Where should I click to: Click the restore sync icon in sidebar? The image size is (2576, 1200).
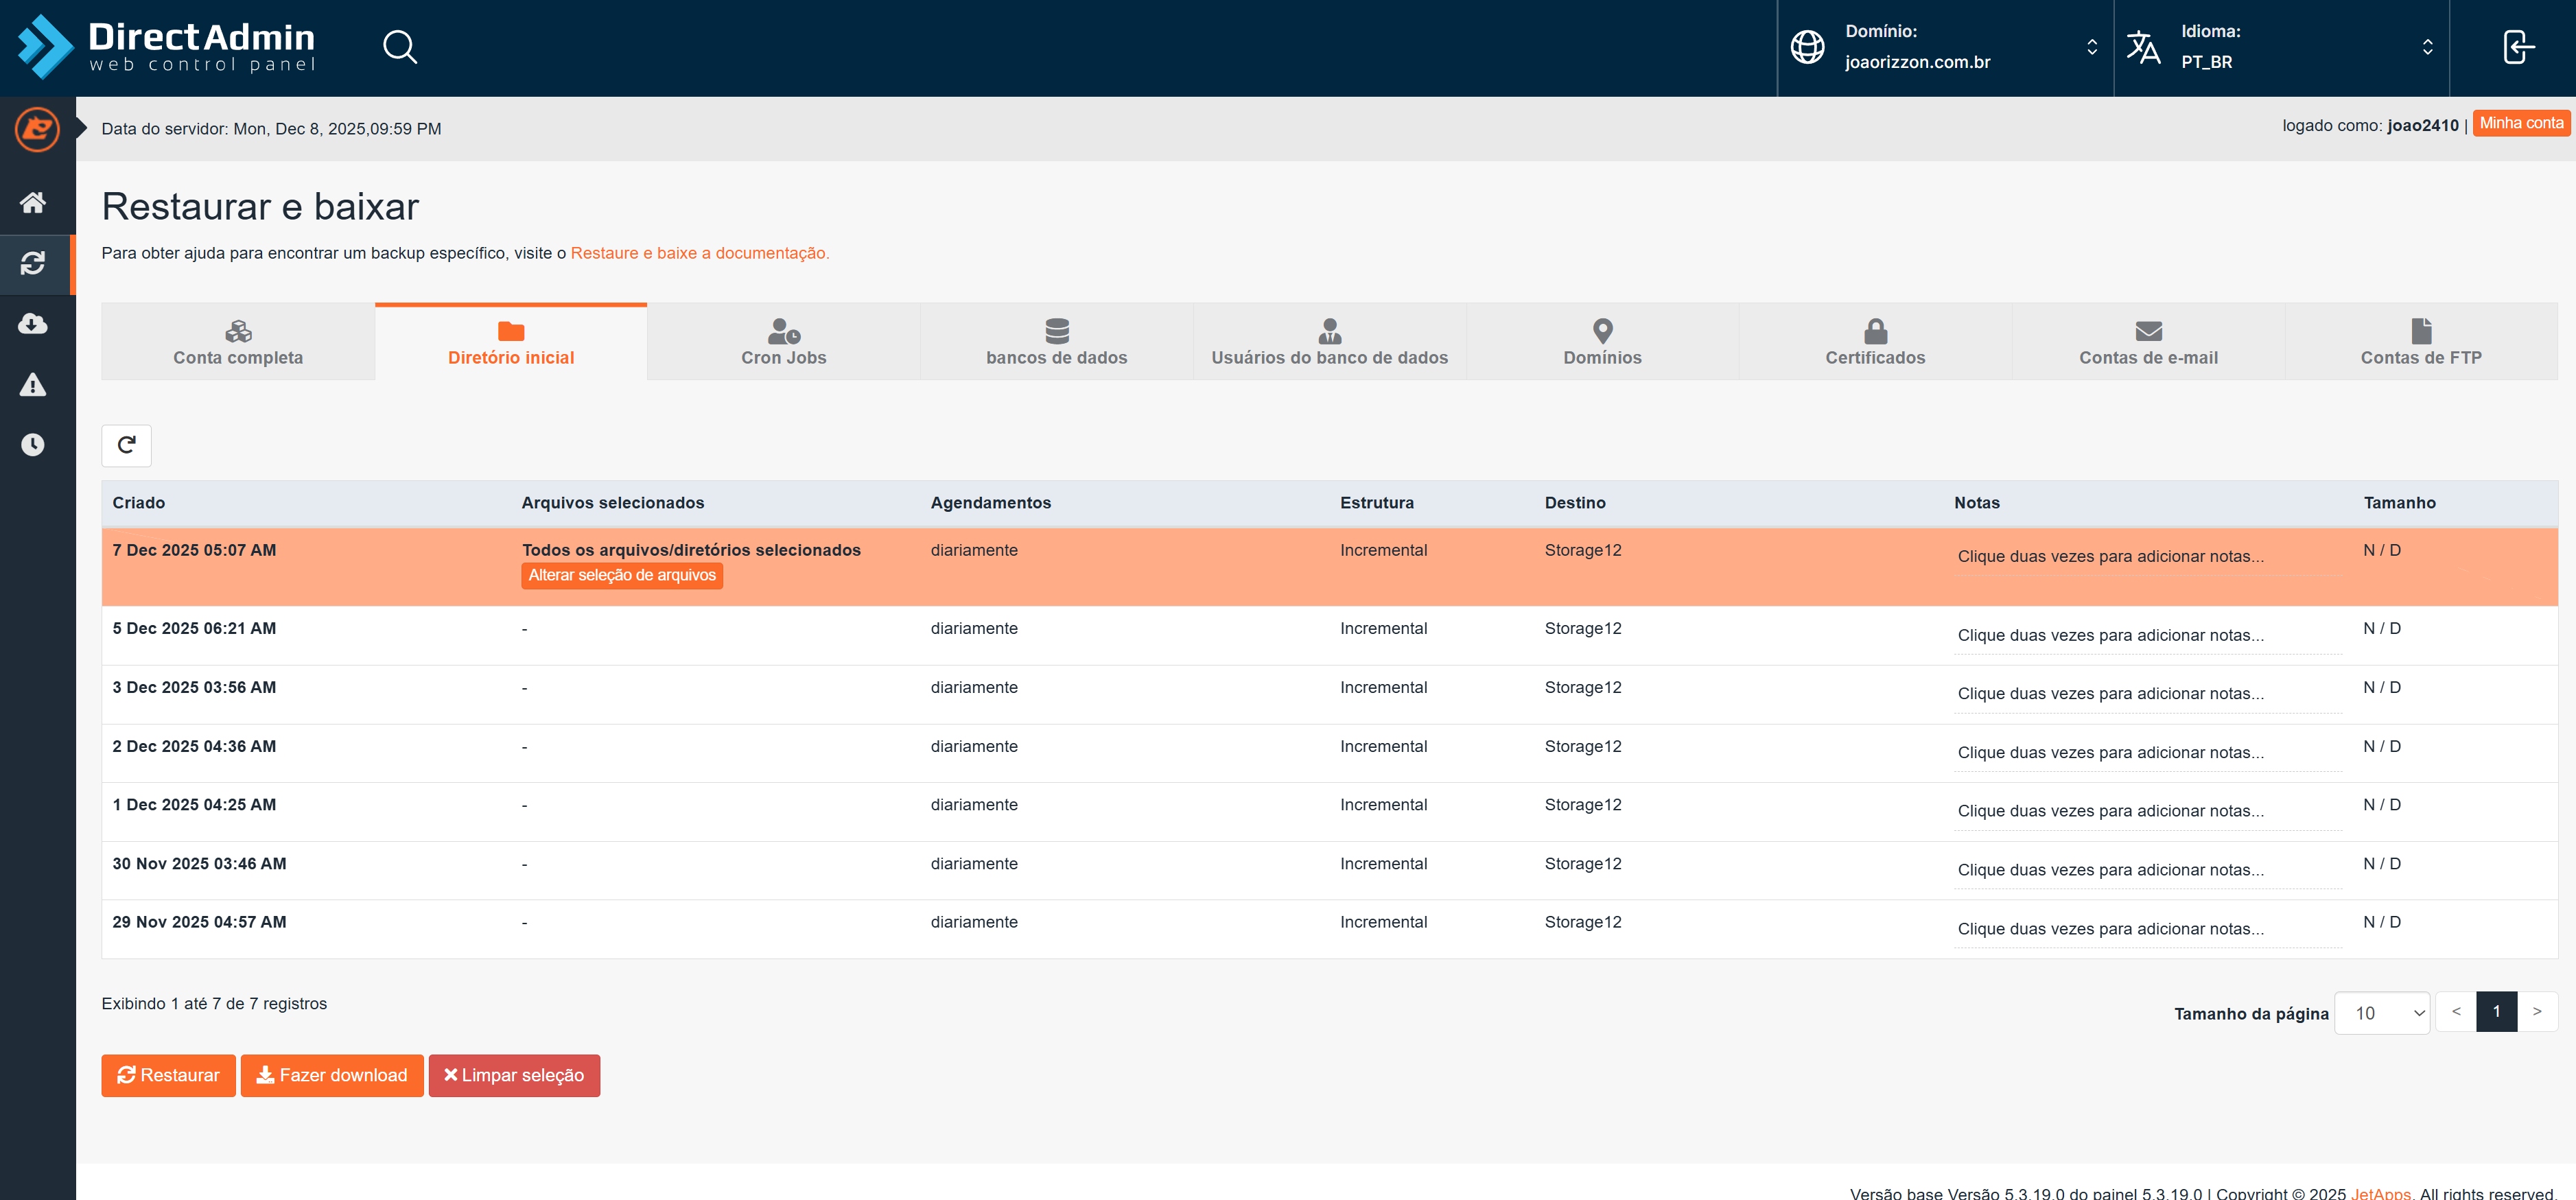pos(33,264)
